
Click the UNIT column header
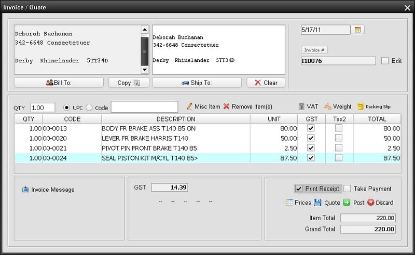(x=274, y=119)
